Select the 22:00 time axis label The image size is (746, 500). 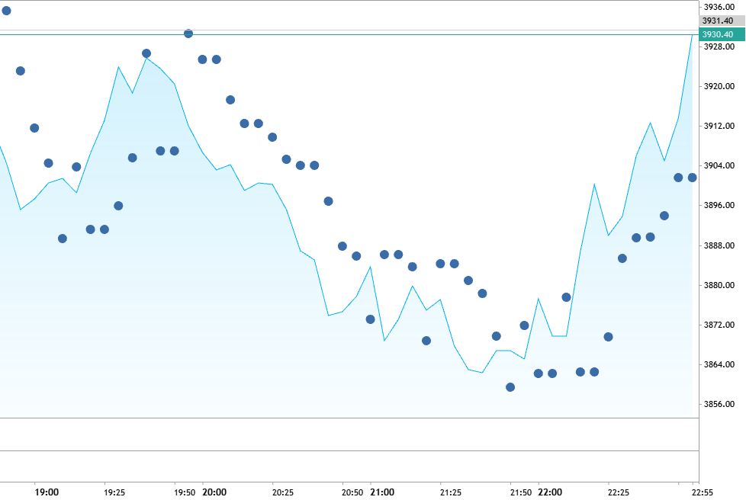(x=550, y=492)
